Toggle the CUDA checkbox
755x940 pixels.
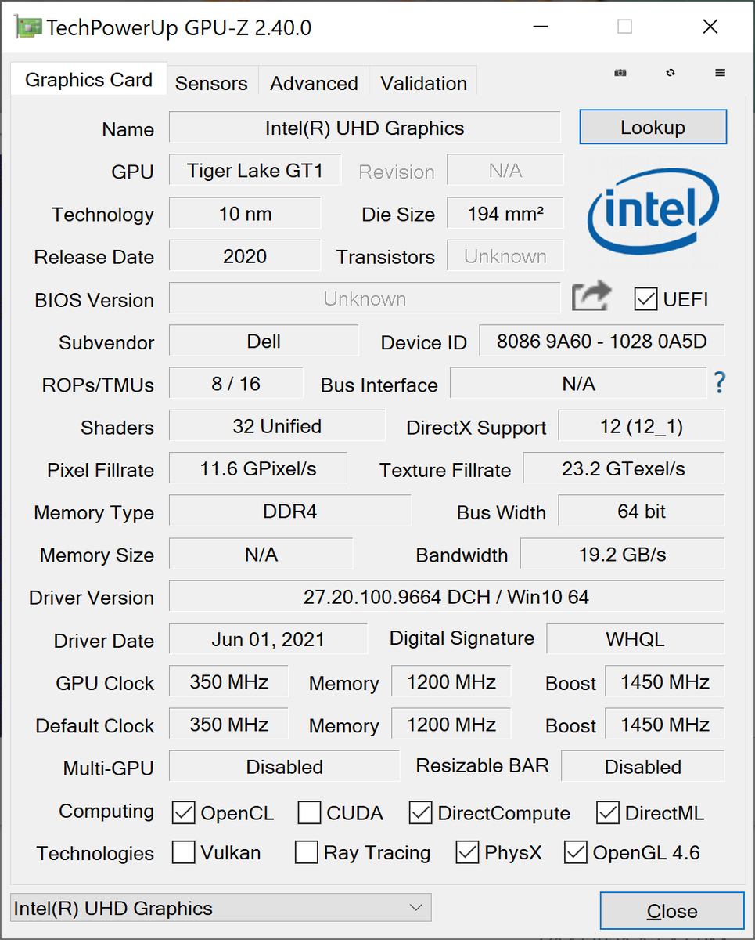pyautogui.click(x=310, y=813)
